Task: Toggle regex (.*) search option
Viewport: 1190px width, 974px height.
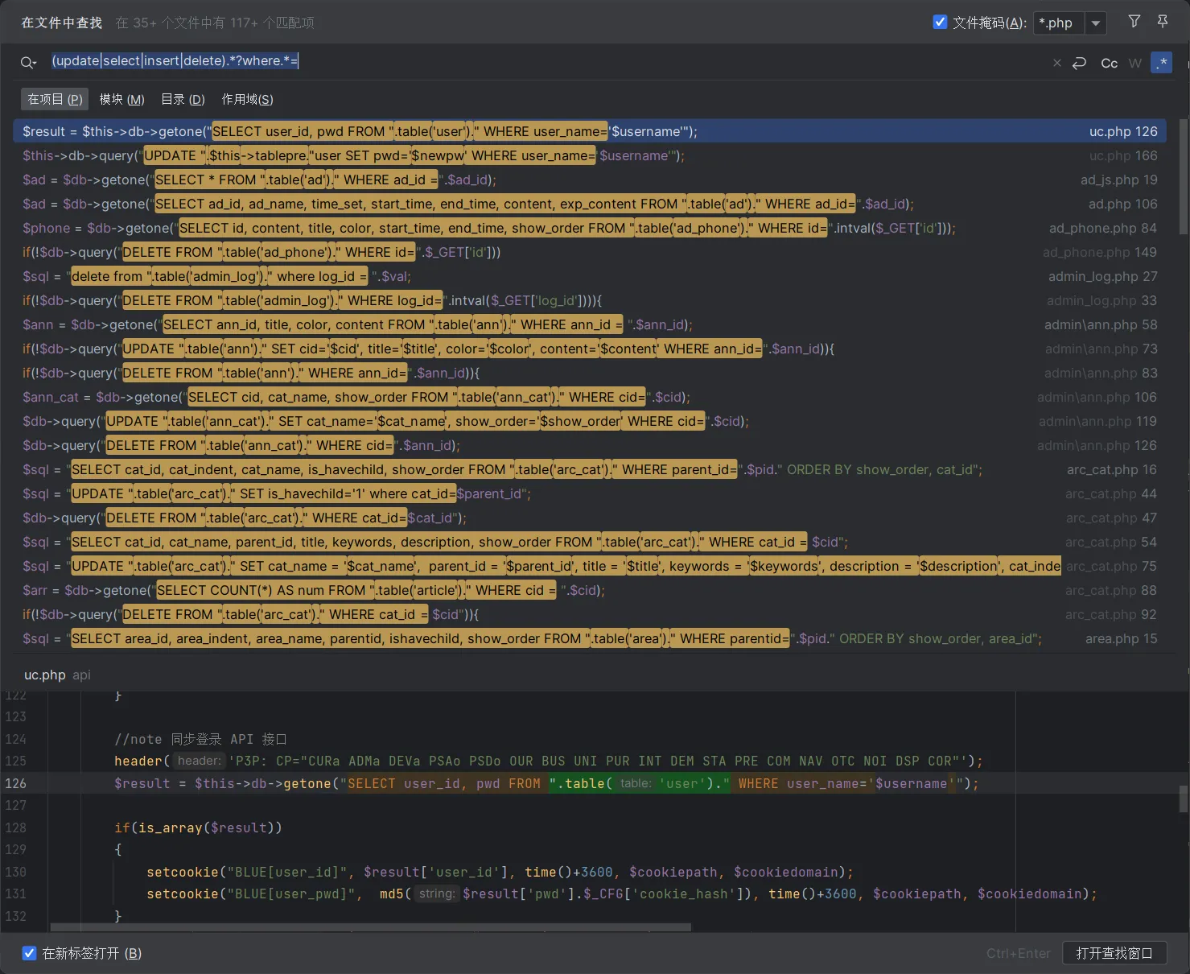Action: (1161, 63)
